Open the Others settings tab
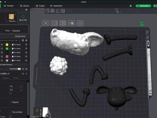 (16, 78)
